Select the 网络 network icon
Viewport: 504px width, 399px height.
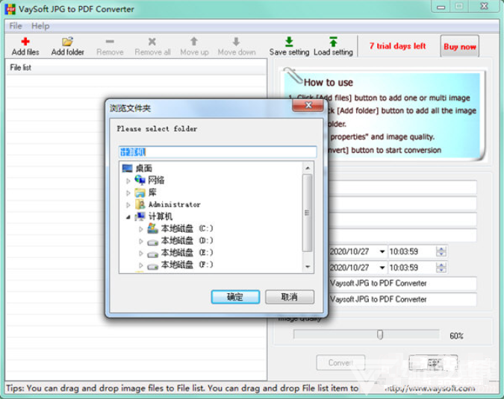click(140, 180)
